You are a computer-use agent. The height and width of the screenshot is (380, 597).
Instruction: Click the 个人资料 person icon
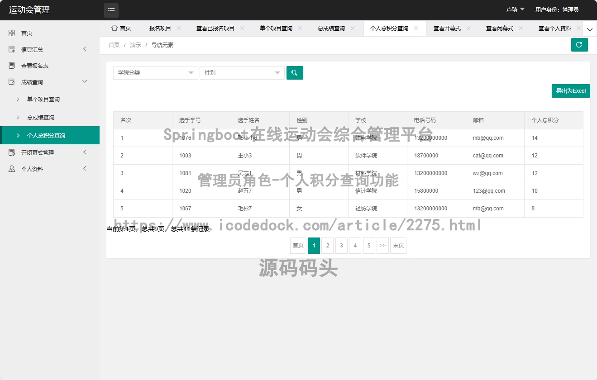[12, 169]
